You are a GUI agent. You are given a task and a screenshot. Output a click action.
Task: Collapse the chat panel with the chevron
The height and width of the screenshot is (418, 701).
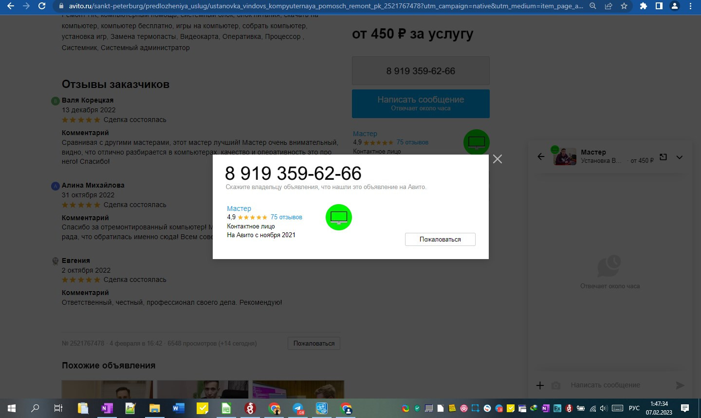coord(680,157)
